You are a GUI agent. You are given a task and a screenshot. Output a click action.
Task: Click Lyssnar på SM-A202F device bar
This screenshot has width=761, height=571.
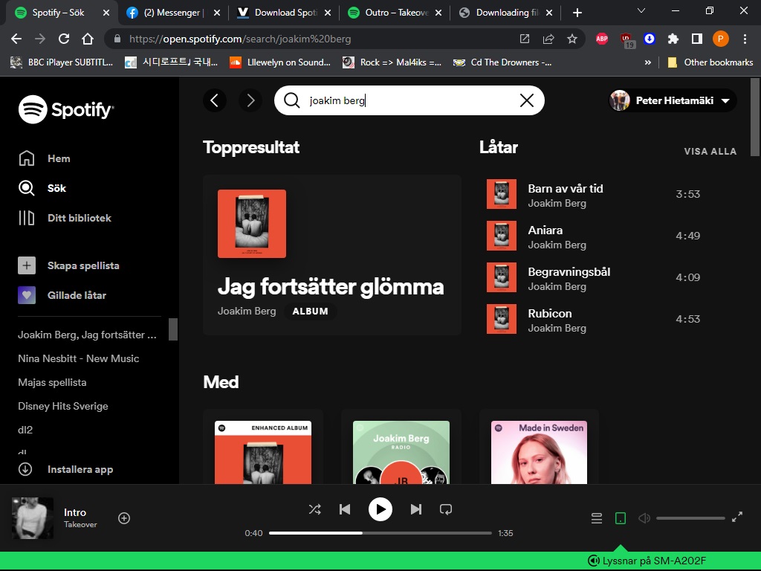click(x=647, y=561)
